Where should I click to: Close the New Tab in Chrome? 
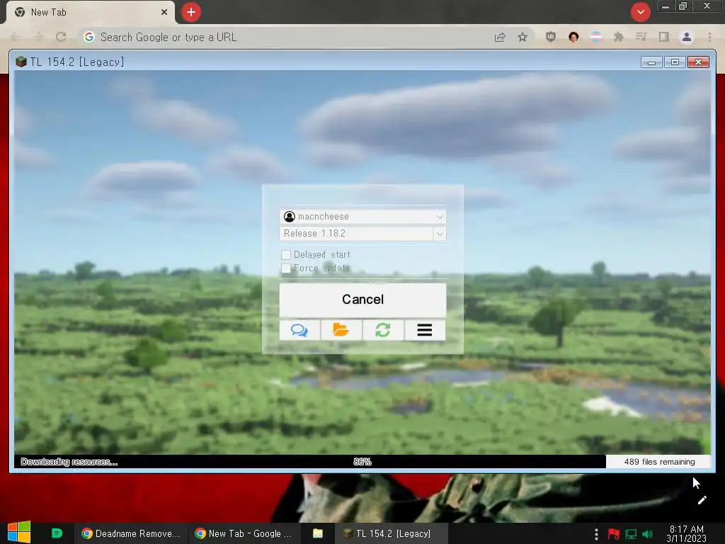point(164,13)
